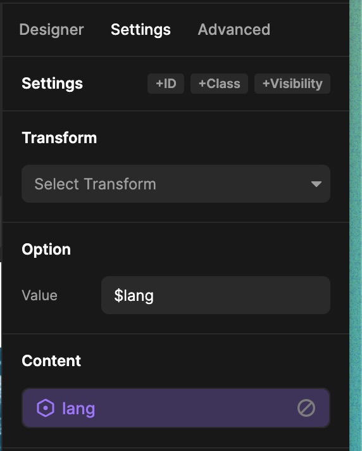362x451 pixels.
Task: Open the Advanced tab
Action: pos(234,30)
